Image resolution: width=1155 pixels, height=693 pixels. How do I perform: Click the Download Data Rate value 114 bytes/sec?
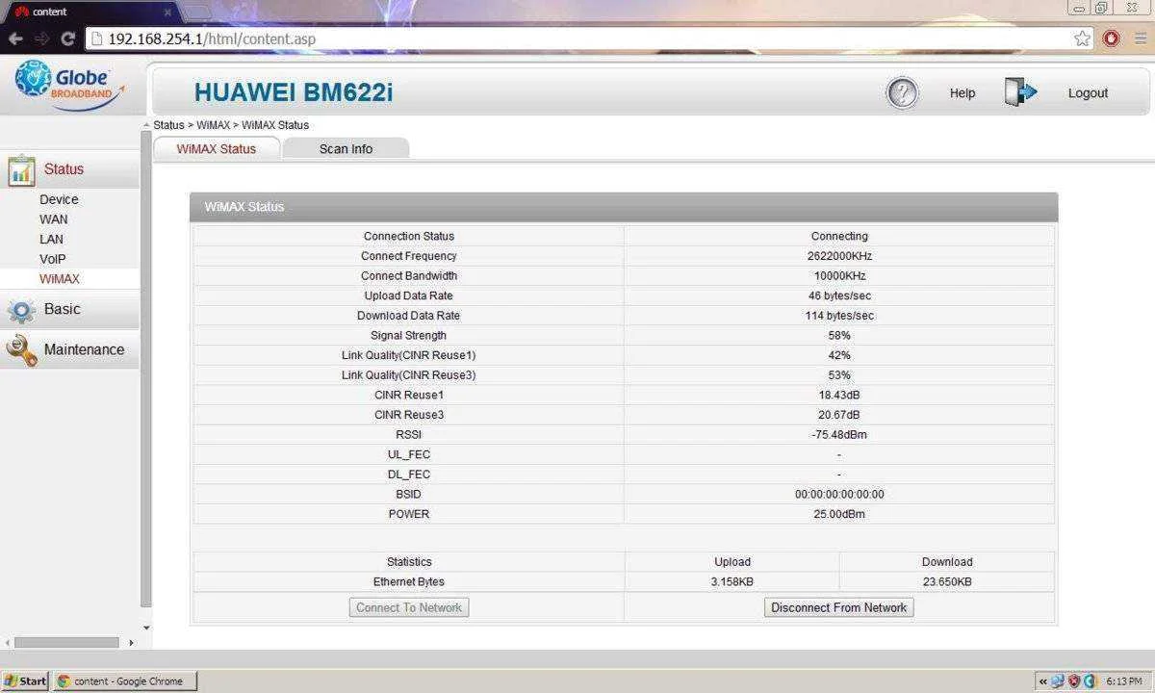(x=839, y=316)
